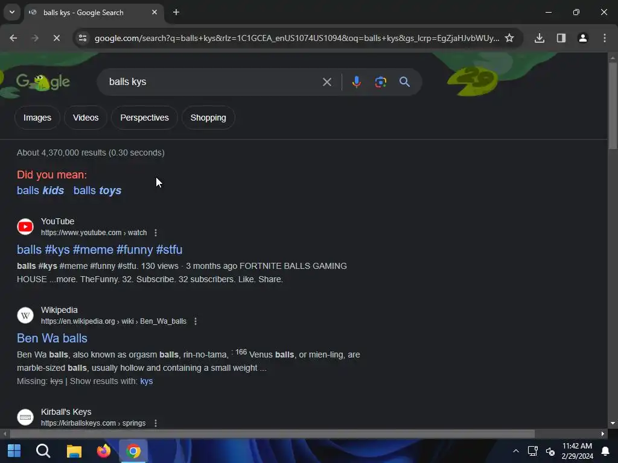This screenshot has width=618, height=463.
Task: Click the vertical scrollbar thumb
Action: tap(613, 106)
